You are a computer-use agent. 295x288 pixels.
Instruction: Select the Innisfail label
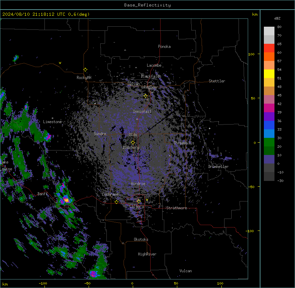[142, 112]
